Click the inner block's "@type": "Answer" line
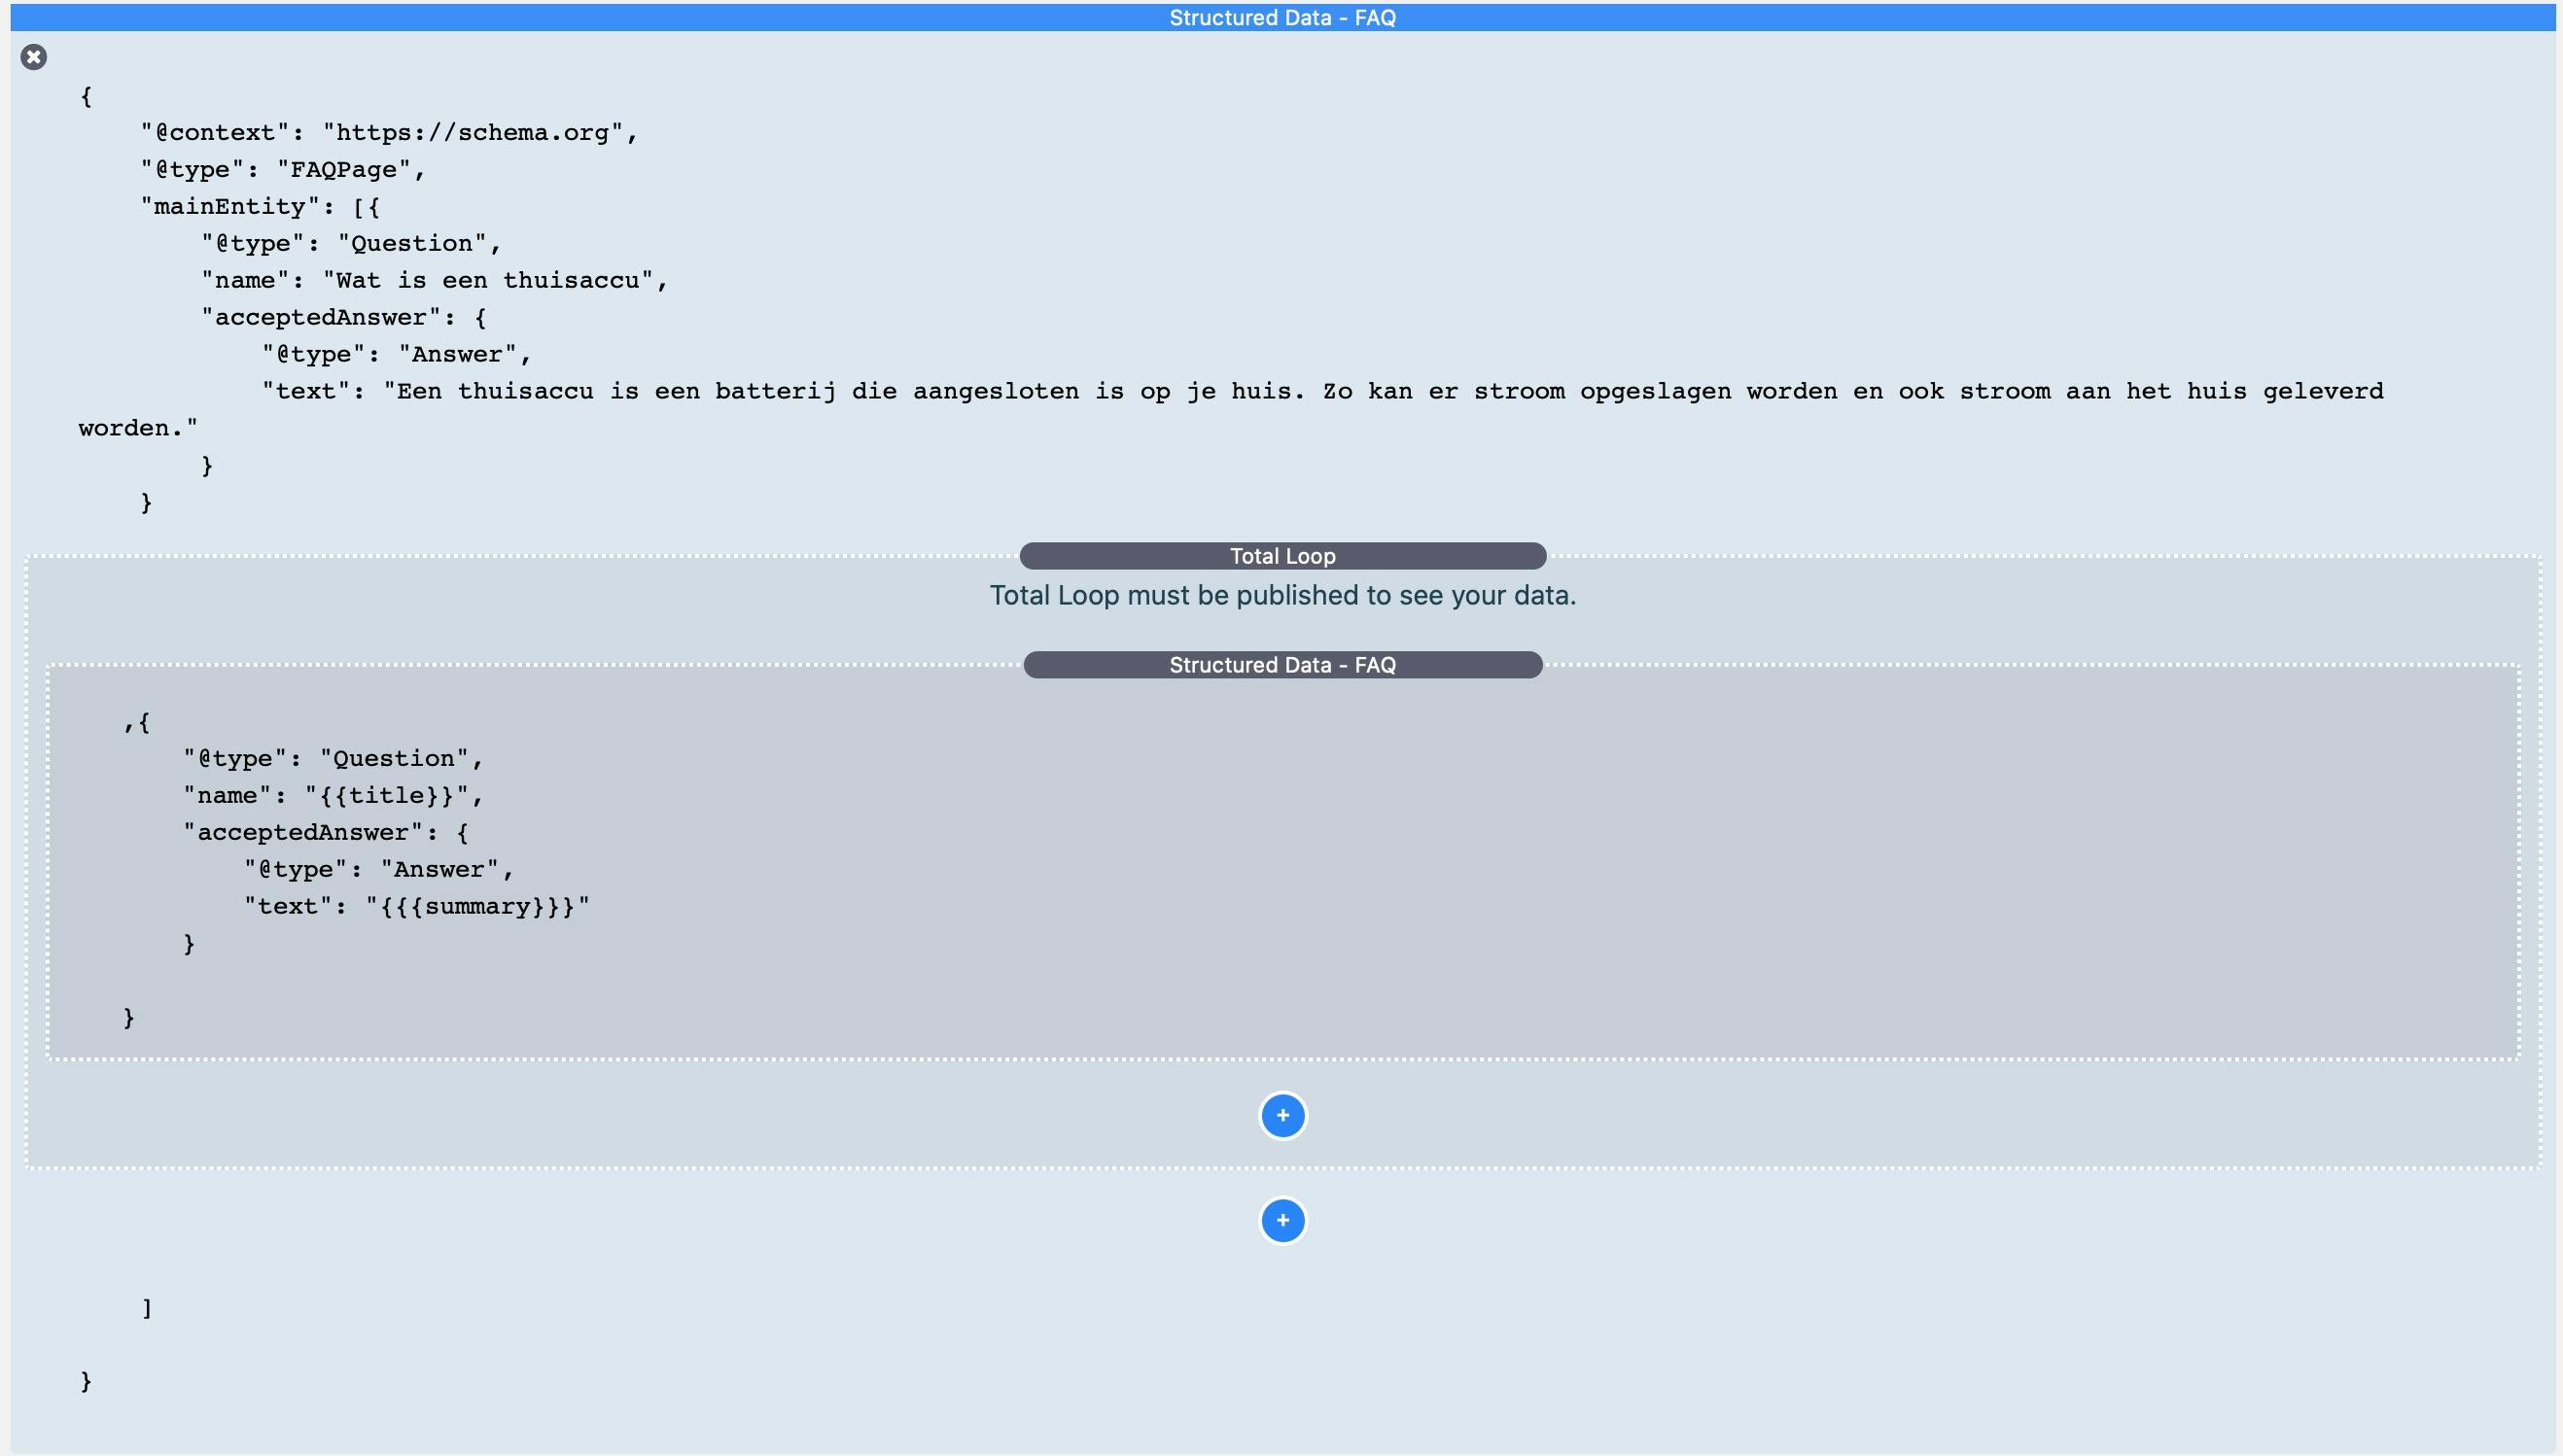2563x1456 pixels. pyautogui.click(x=379, y=870)
